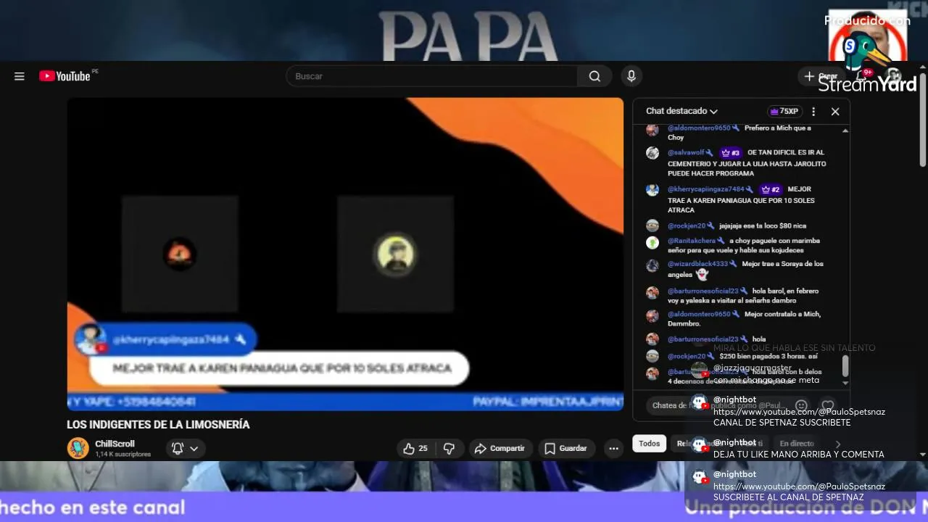Expand the notification preferences chevron
The height and width of the screenshot is (522, 928).
pos(194,449)
